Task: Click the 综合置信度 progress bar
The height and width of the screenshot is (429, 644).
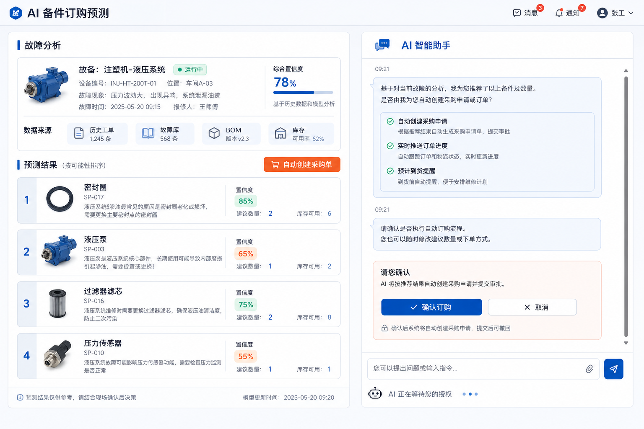Action: point(303,92)
